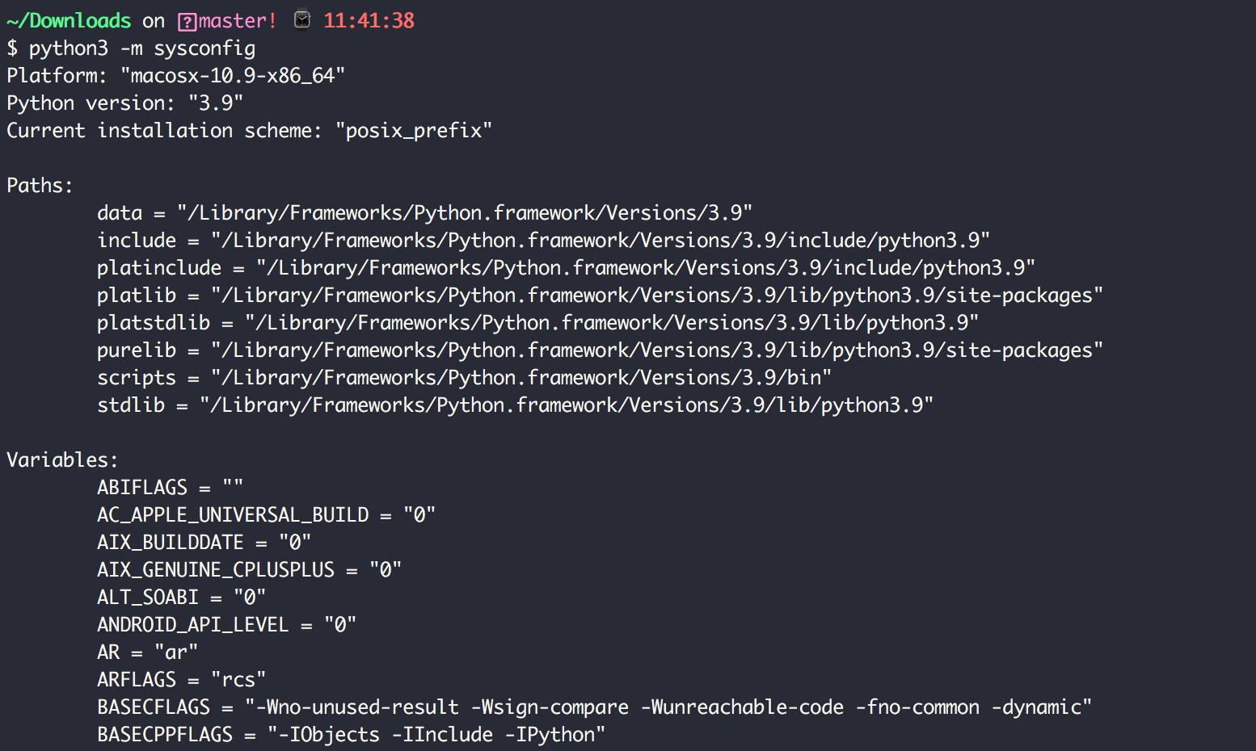Click the ARFLAGS "rcs" value
This screenshot has width=1256, height=751.
(238, 680)
